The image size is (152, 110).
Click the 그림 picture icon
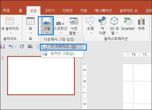point(47,21)
